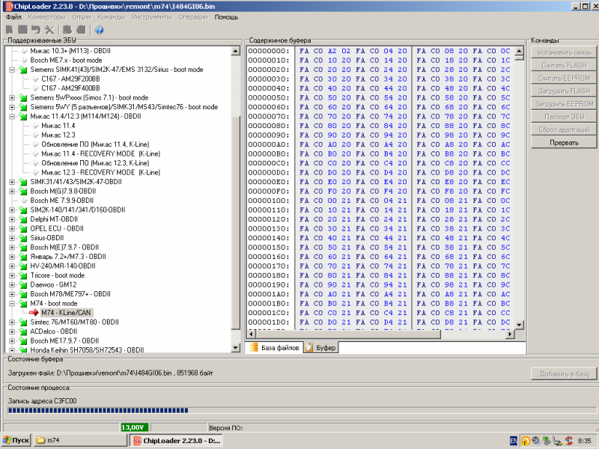The image size is (599, 449).
Task: Select Микас 11.4 - RECOVERY MODE (K-Line)
Action: 101,153
